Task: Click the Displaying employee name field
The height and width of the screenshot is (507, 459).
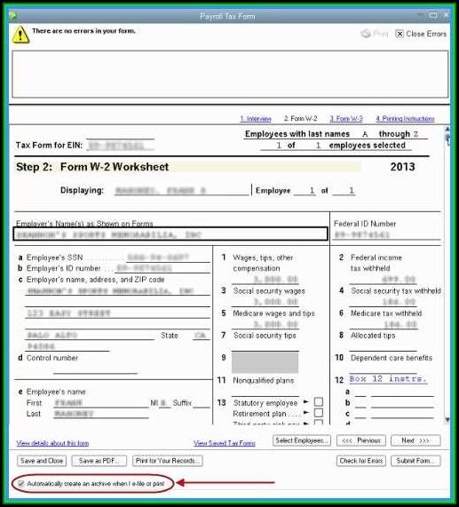Action: click(182, 190)
